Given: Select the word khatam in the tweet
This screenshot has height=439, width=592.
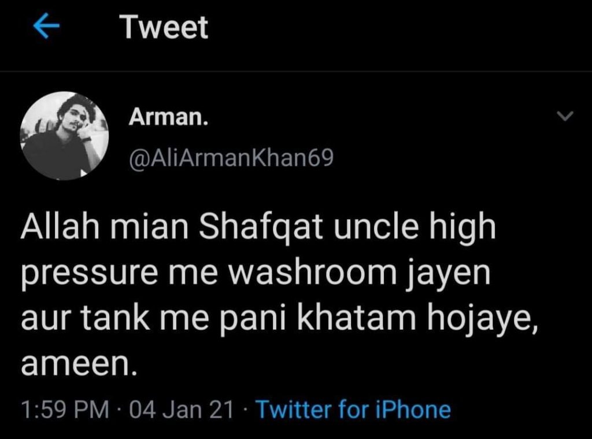Looking at the screenshot, I should [x=357, y=318].
